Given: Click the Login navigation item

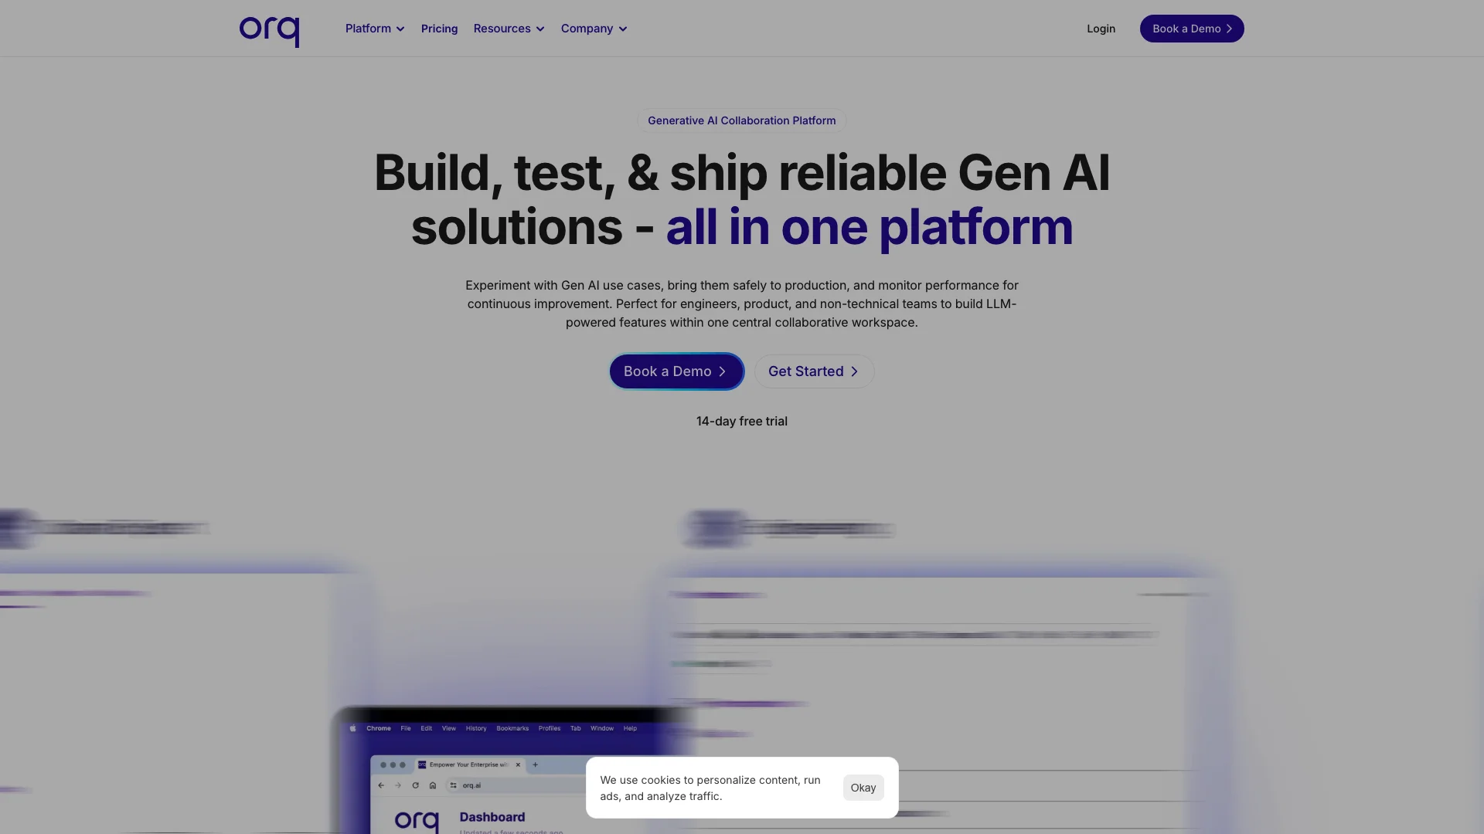Looking at the screenshot, I should pyautogui.click(x=1101, y=28).
